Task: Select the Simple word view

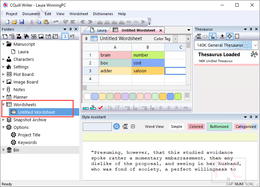Action: [x=177, y=127]
